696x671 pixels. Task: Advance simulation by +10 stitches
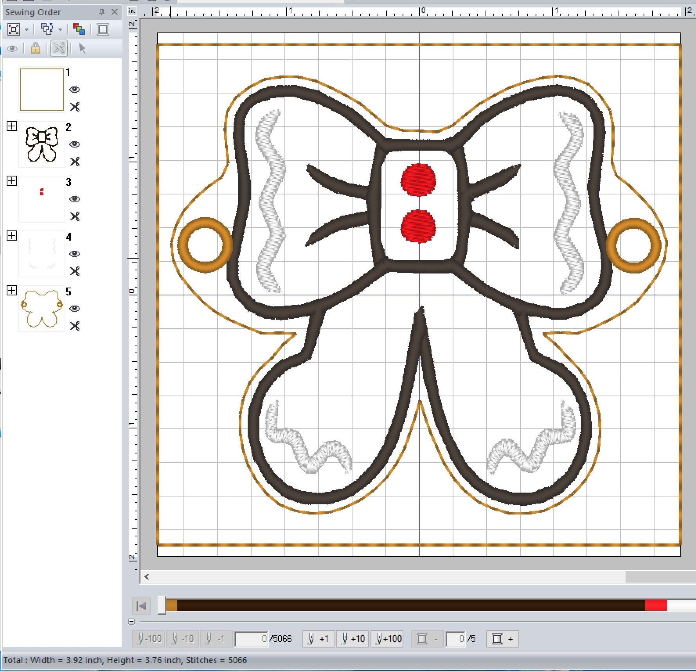click(x=352, y=639)
